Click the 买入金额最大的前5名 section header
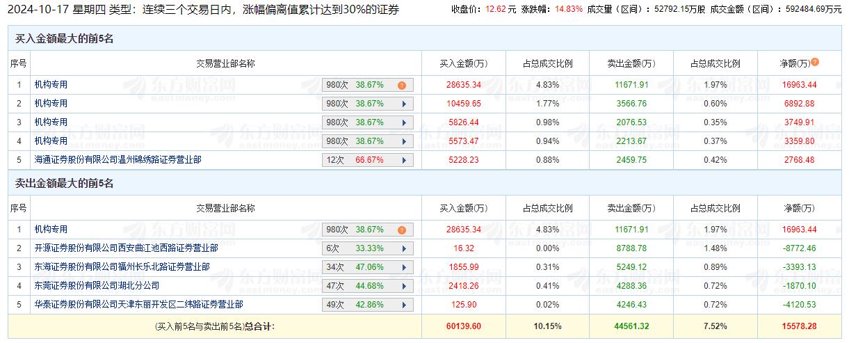This screenshot has height=343, width=849. coord(64,39)
